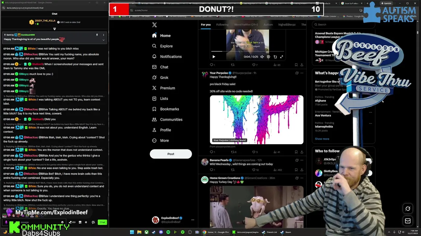This screenshot has width=421, height=236.
Task: Open the Ace Ventura trending topic
Action: (323, 115)
